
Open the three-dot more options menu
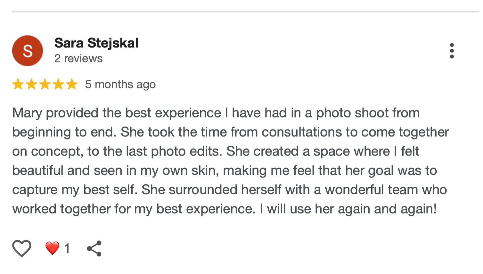(x=452, y=51)
